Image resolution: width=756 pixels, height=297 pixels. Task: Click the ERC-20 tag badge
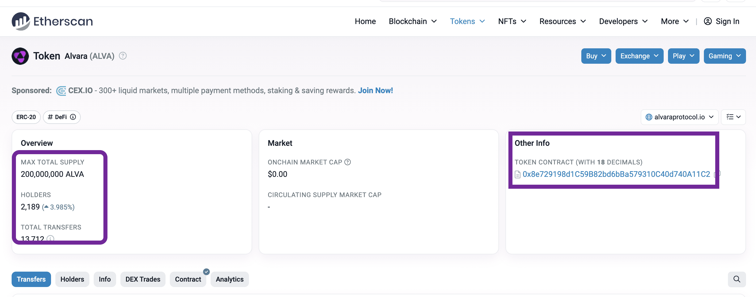click(26, 117)
